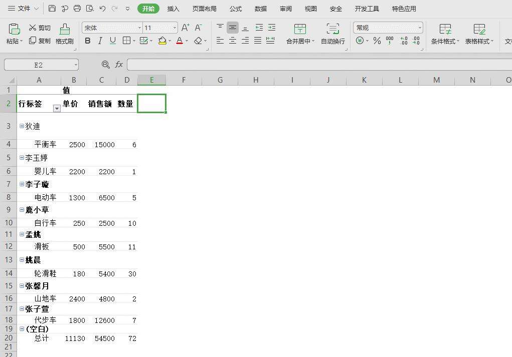
Task: Open the 文件 file menu
Action: [23, 9]
